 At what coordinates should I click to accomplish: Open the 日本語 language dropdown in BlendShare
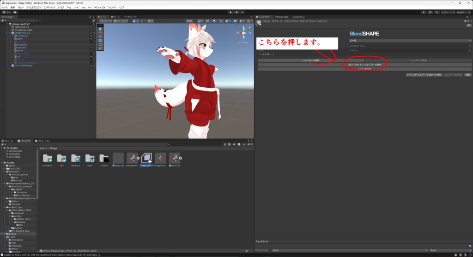click(x=410, y=41)
